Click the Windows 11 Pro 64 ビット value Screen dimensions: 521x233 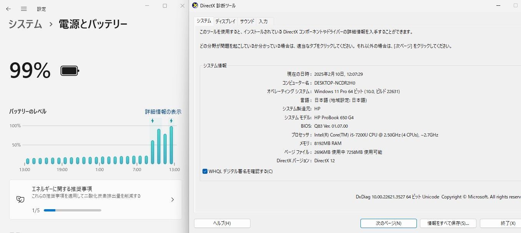(357, 92)
